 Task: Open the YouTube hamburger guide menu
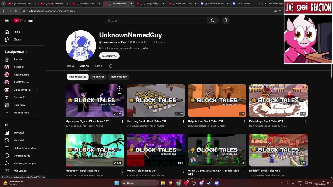point(7,21)
